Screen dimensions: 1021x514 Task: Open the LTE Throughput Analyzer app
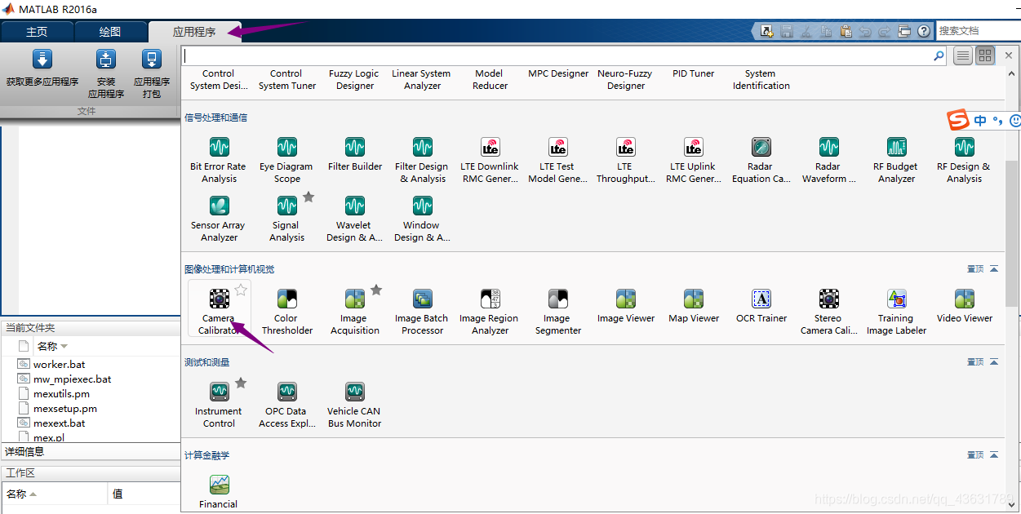(626, 159)
